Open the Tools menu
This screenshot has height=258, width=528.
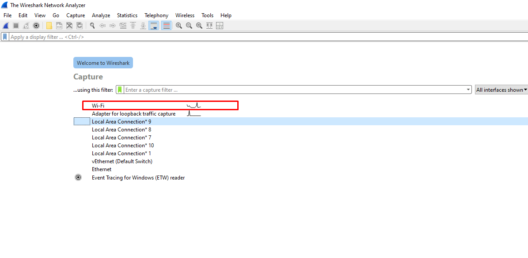click(x=207, y=15)
